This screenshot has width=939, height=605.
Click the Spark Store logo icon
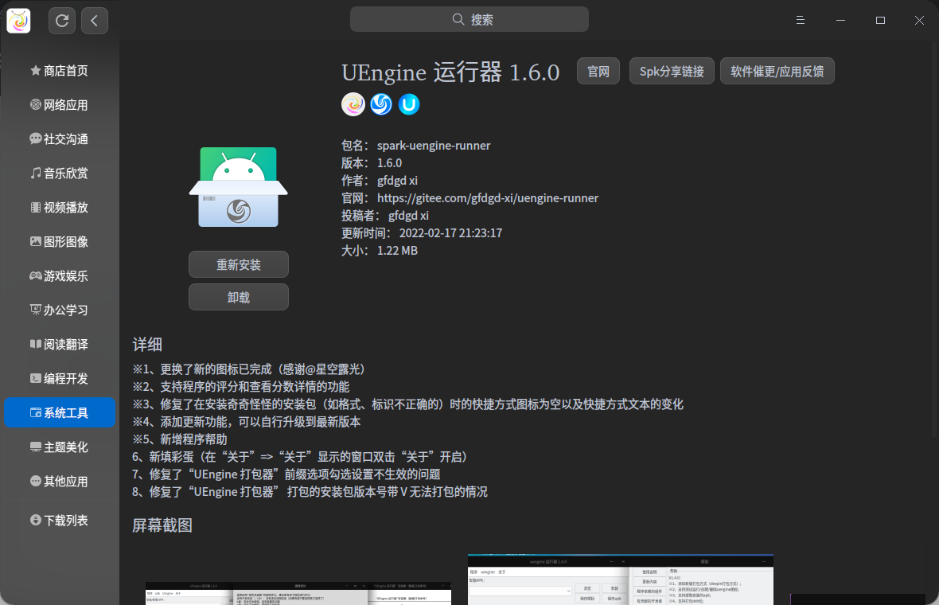point(18,21)
